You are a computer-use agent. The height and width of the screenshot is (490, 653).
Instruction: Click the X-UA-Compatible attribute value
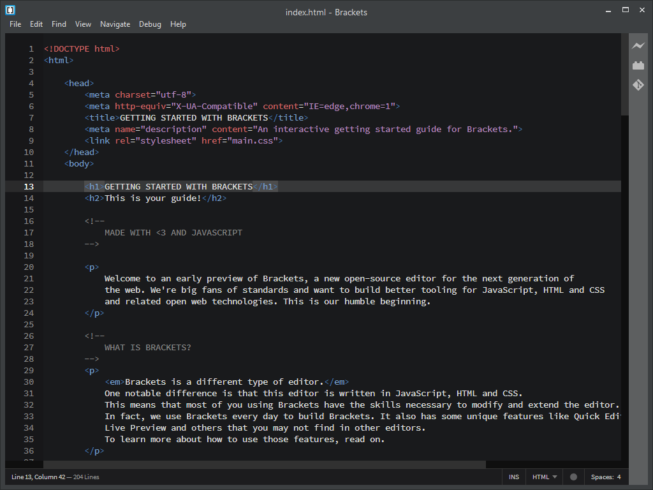point(214,107)
